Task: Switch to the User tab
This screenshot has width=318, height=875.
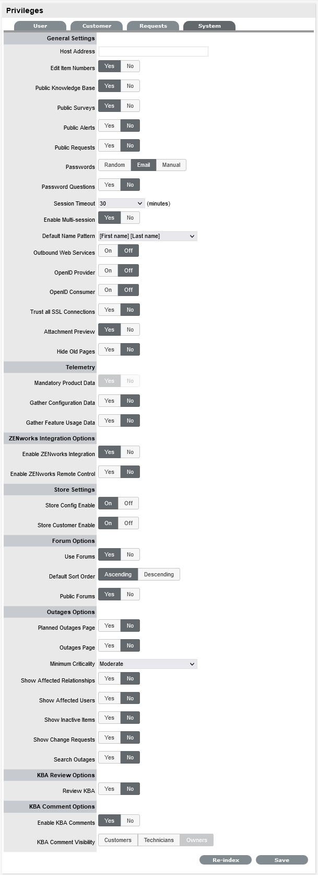Action: (40, 26)
